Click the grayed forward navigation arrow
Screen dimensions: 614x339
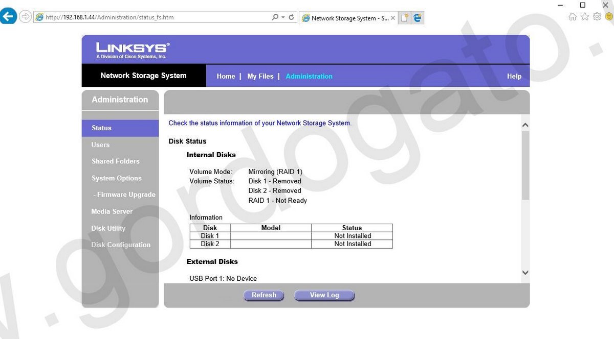25,16
